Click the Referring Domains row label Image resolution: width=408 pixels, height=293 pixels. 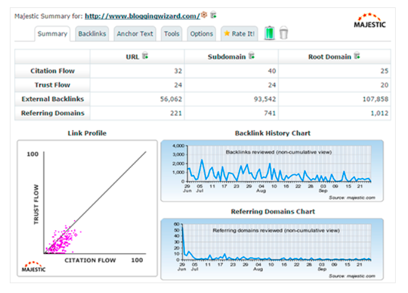click(52, 113)
